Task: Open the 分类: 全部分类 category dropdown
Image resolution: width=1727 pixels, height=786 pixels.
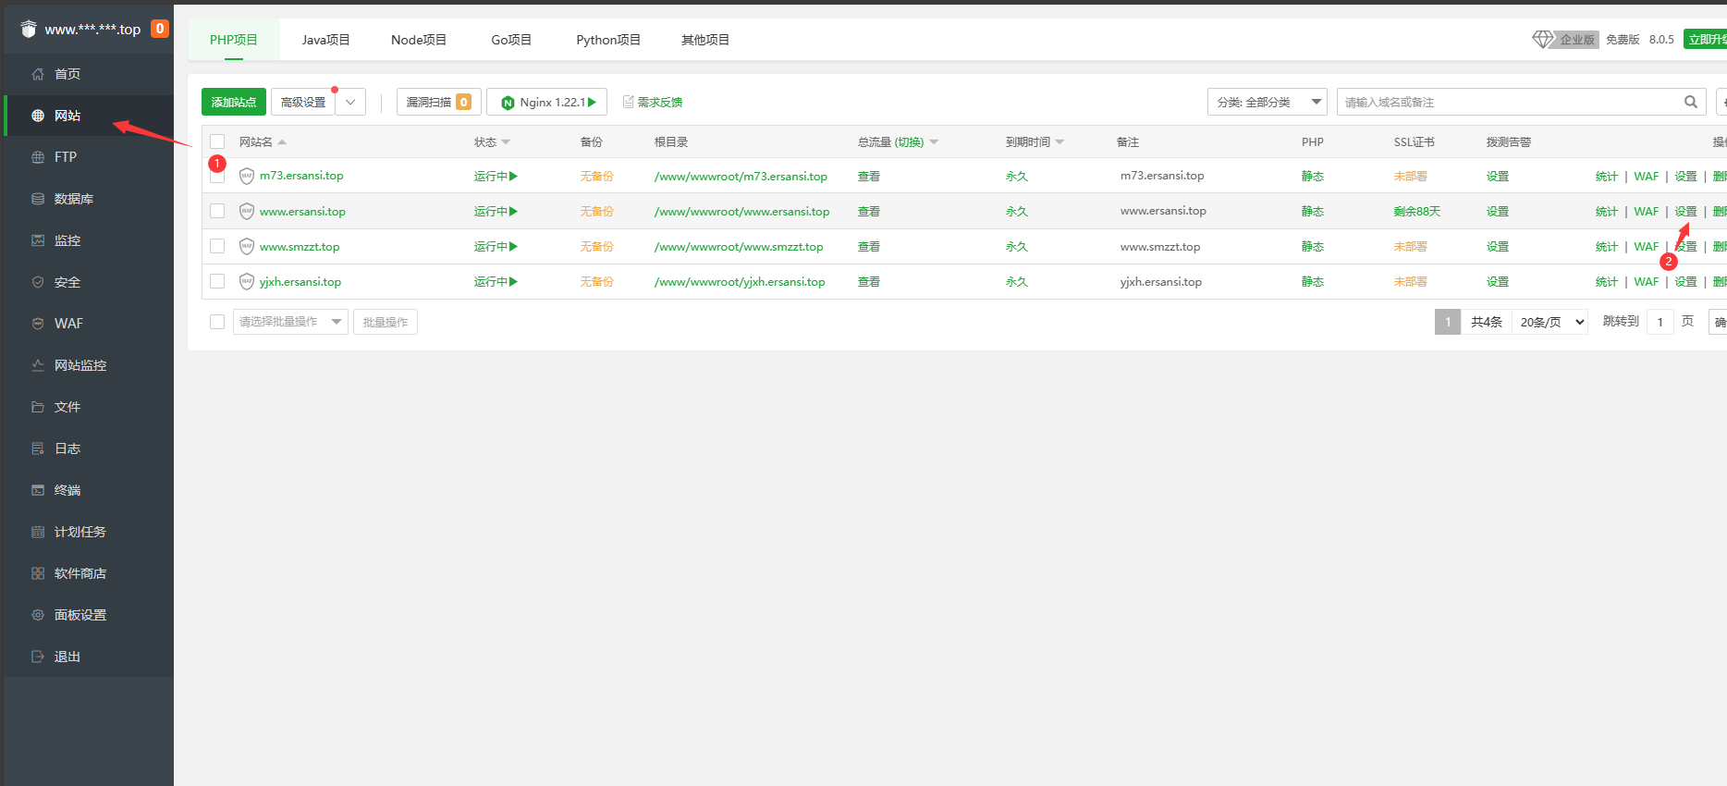Action: [1267, 102]
